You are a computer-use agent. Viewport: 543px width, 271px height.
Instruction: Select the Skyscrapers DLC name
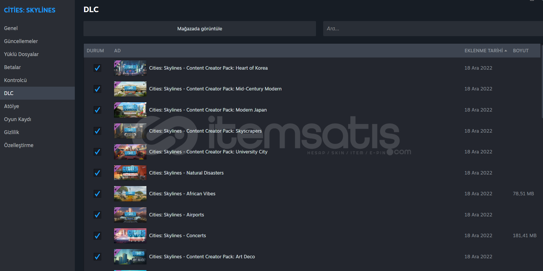click(205, 131)
